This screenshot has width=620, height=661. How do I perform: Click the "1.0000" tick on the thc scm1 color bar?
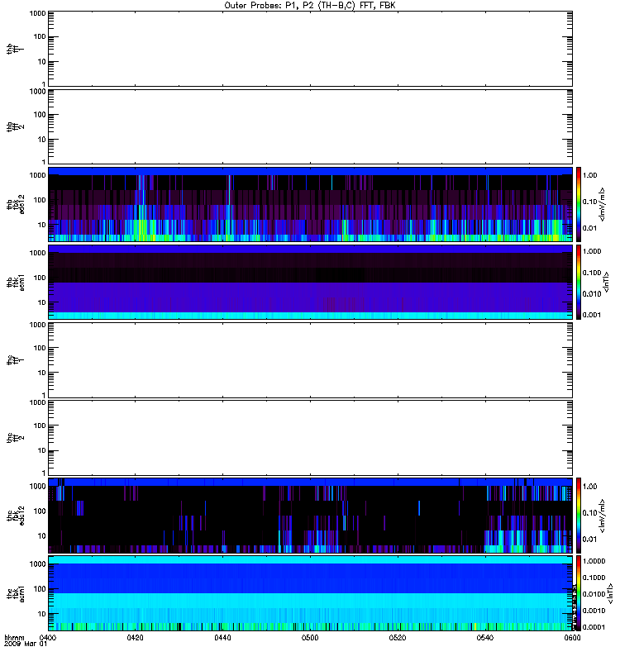[594, 561]
